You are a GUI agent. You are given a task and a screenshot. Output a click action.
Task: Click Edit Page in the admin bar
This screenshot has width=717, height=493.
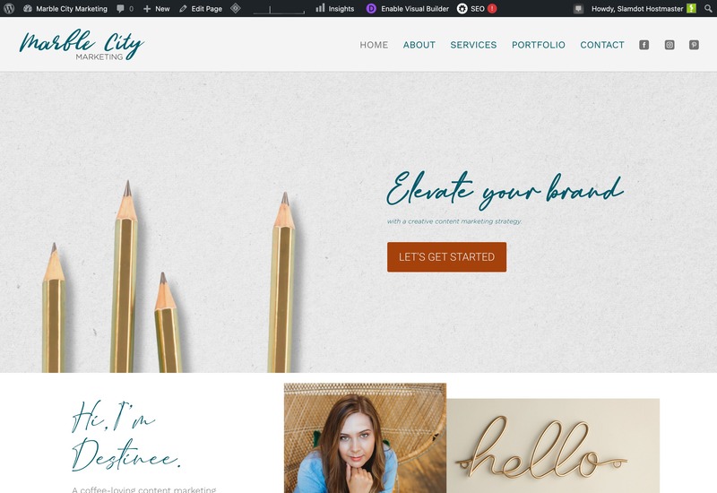[201, 8]
